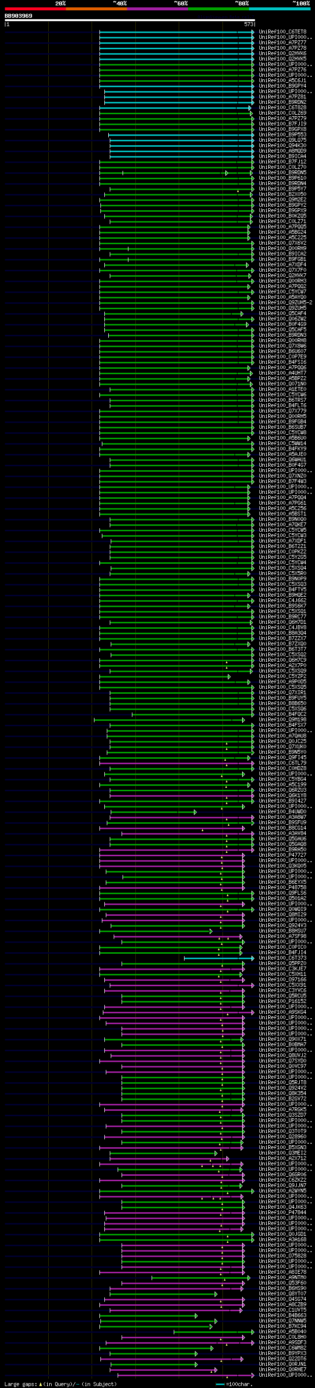Select the UniRef100_A5B040 label
The height and width of the screenshot is (1388, 315).
[283, 1332]
